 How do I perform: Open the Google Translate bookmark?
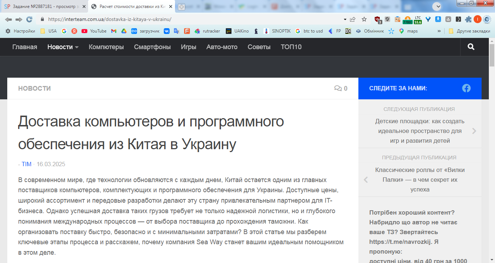coord(177,31)
